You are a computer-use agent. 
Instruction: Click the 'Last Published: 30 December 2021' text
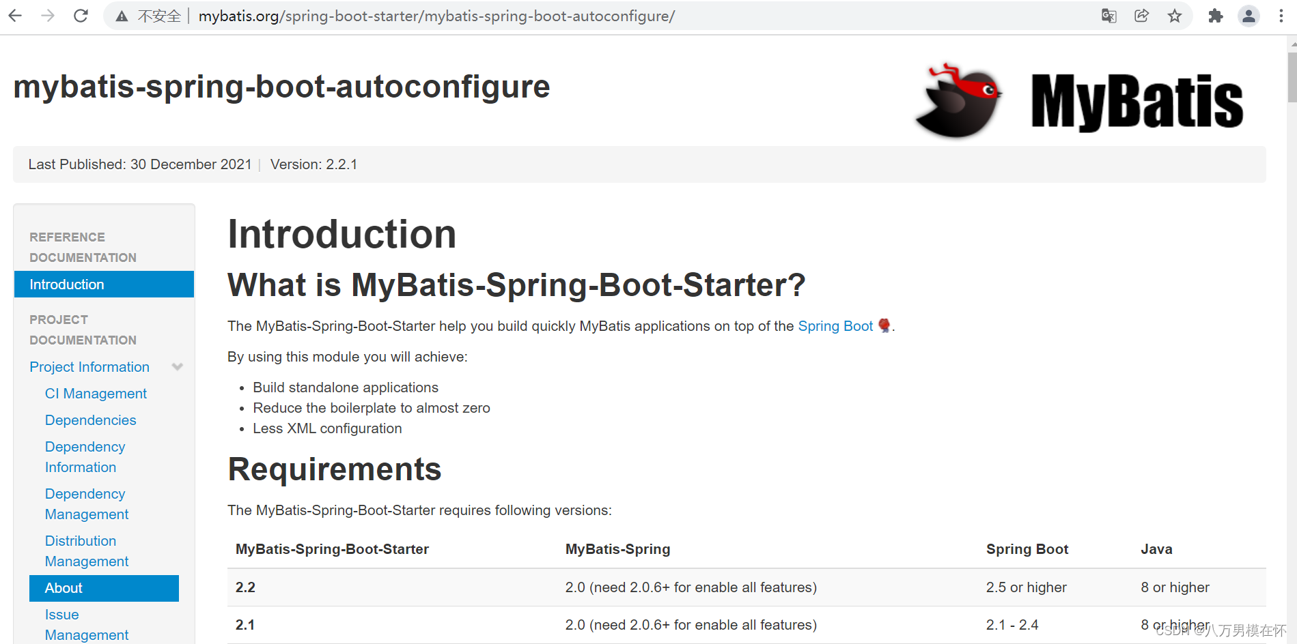pos(140,164)
